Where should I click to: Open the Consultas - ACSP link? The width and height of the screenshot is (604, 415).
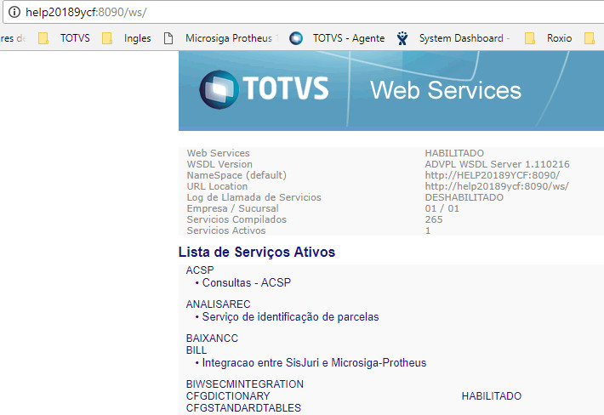(x=247, y=282)
